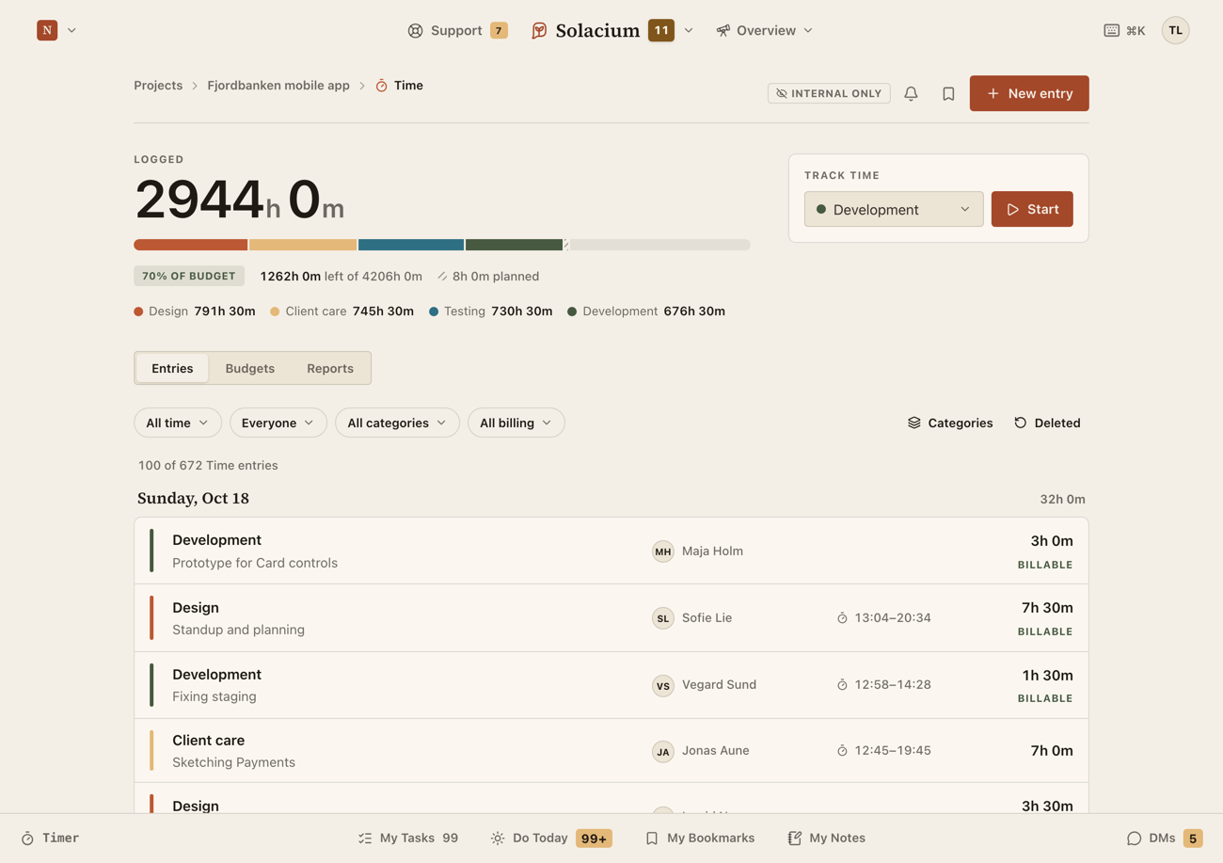Open the ⌘K keyboard shortcut launcher
1223x863 pixels.
[x=1124, y=30]
